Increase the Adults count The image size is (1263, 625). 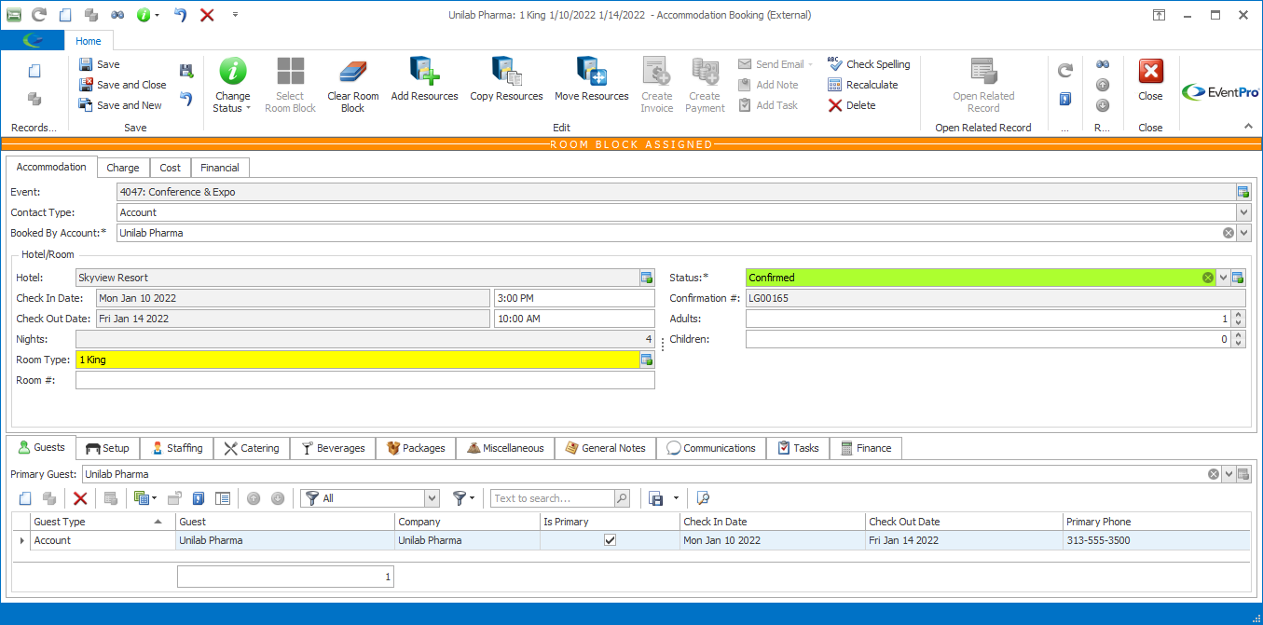point(1238,315)
